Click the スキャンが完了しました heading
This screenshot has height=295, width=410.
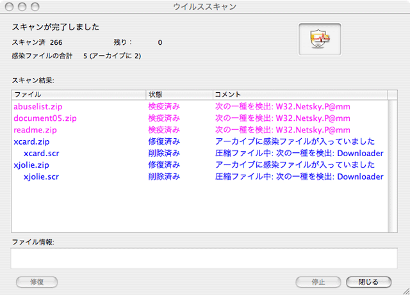(x=56, y=27)
